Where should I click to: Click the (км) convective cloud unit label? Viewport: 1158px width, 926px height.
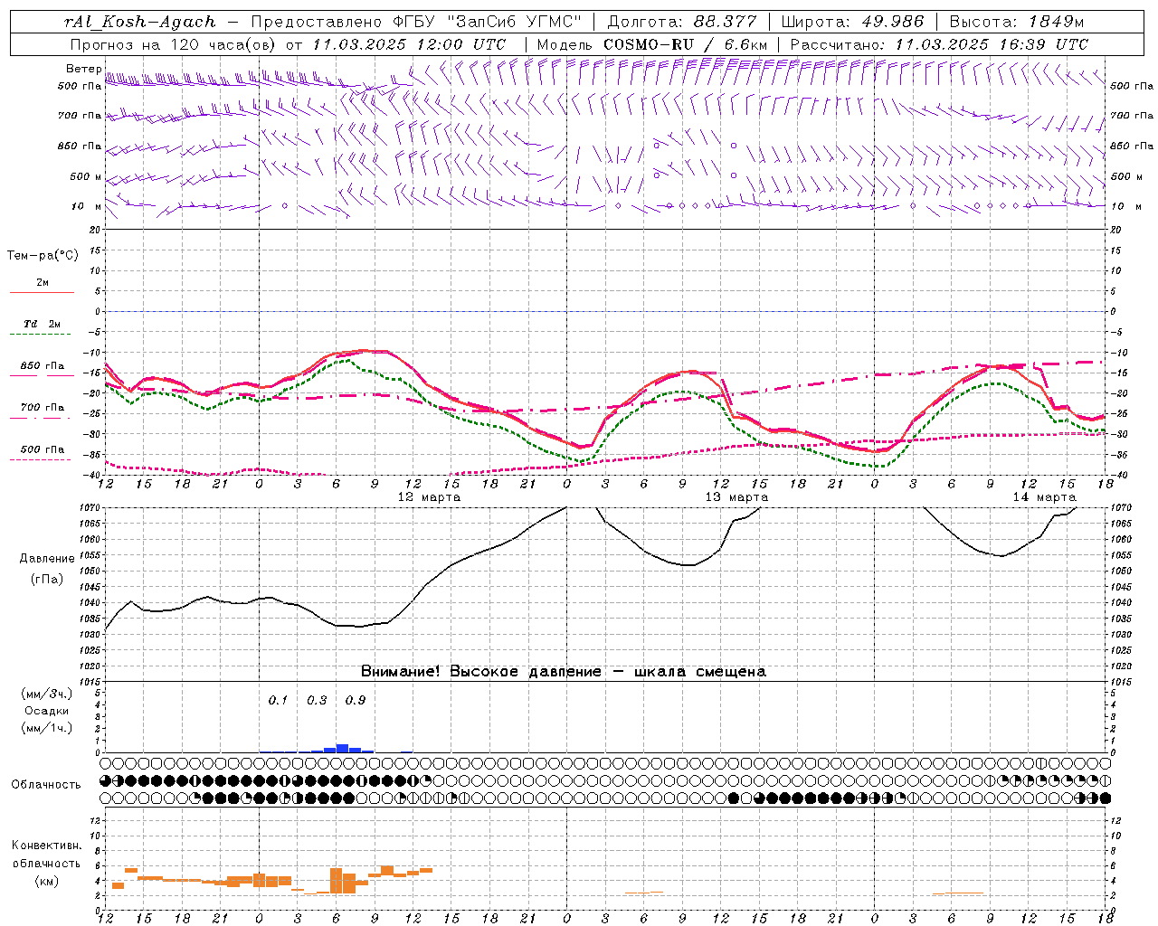coord(47,881)
